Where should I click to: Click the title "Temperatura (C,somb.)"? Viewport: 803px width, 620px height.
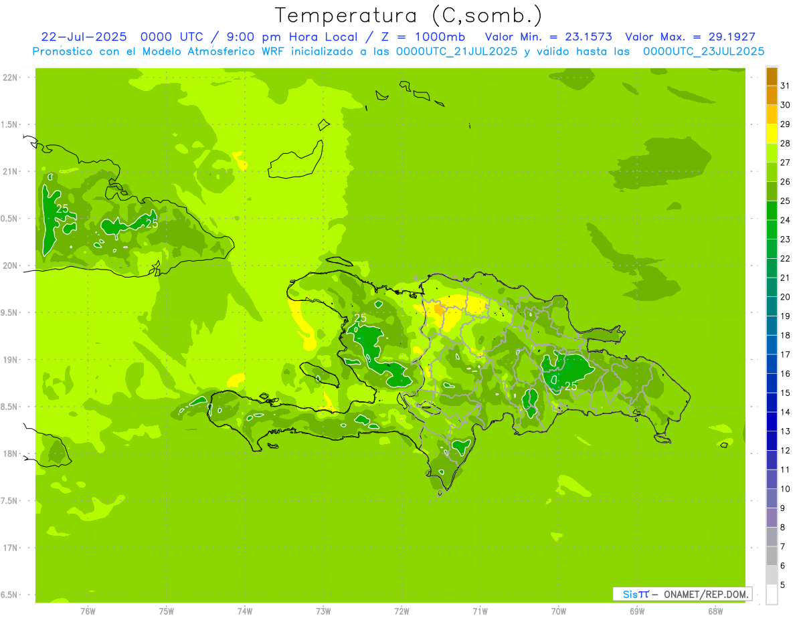[409, 15]
